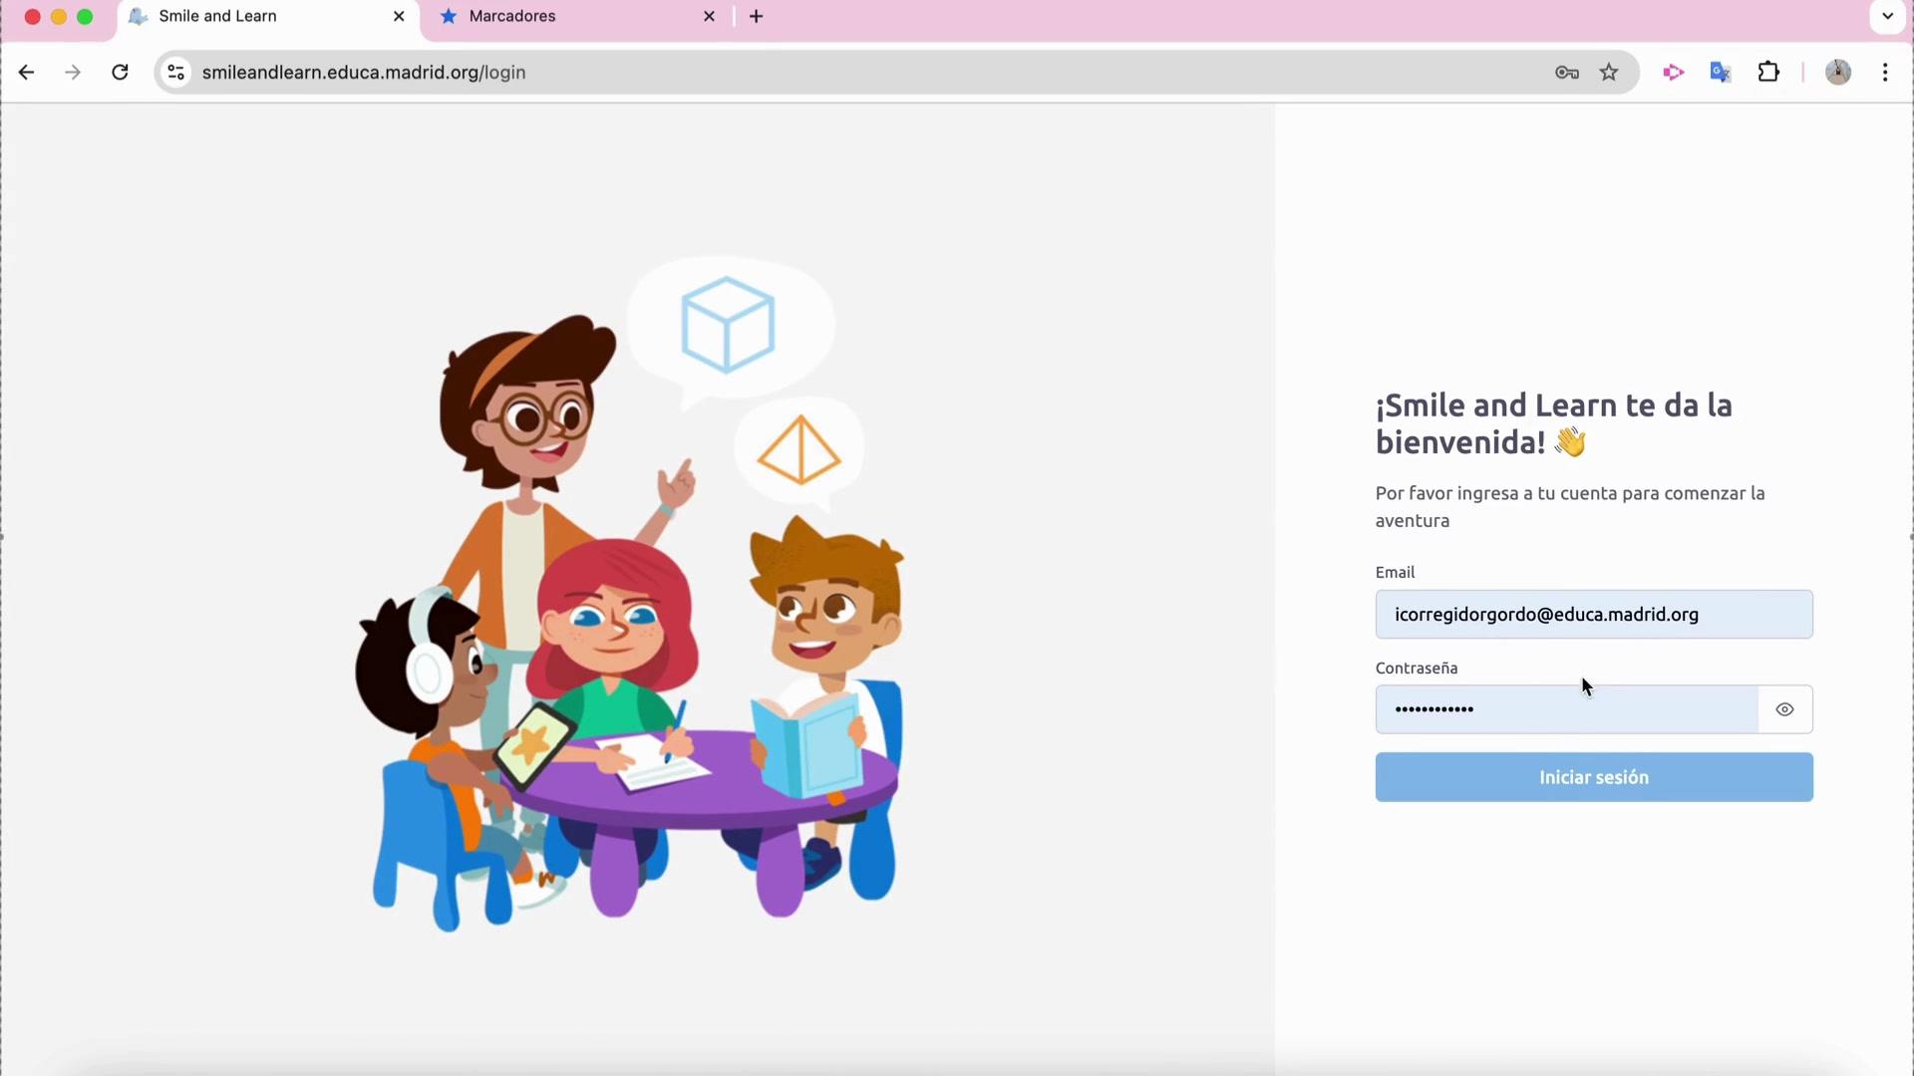
Task: Open a new tab with plus button
Action: click(757, 17)
